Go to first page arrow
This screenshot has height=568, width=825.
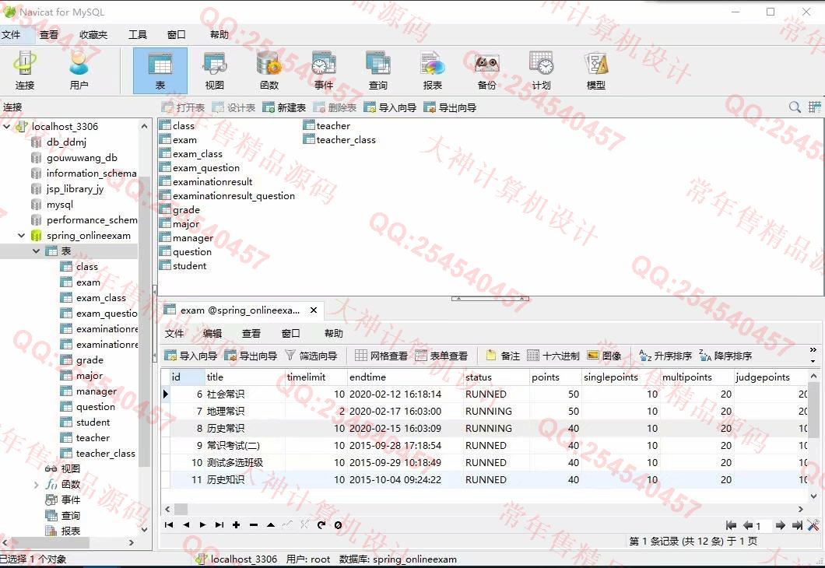pyautogui.click(x=731, y=525)
